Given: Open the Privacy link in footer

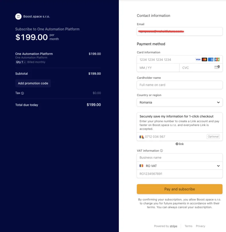Looking at the screenshot, I should pos(201,226).
